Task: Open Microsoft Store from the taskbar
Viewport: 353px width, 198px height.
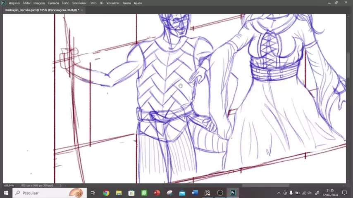Action: (131, 193)
